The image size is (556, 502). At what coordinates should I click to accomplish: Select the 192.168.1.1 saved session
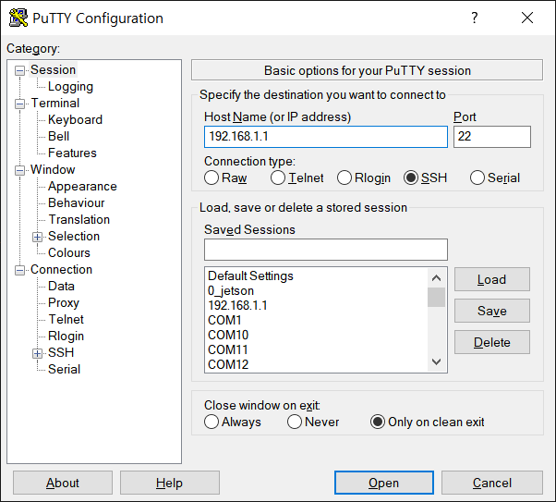pyautogui.click(x=317, y=306)
